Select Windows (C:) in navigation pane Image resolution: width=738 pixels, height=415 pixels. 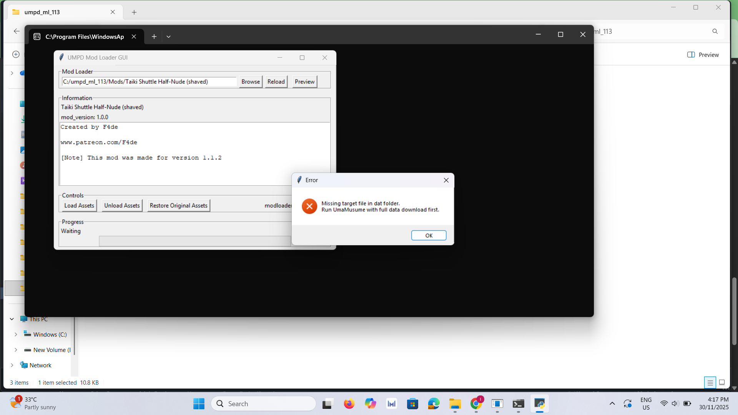(45, 335)
